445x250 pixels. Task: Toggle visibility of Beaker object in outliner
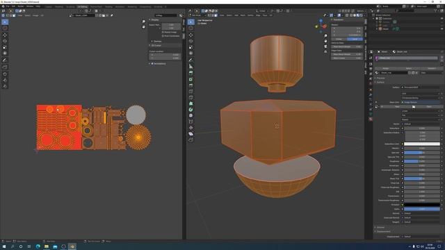(442, 28)
